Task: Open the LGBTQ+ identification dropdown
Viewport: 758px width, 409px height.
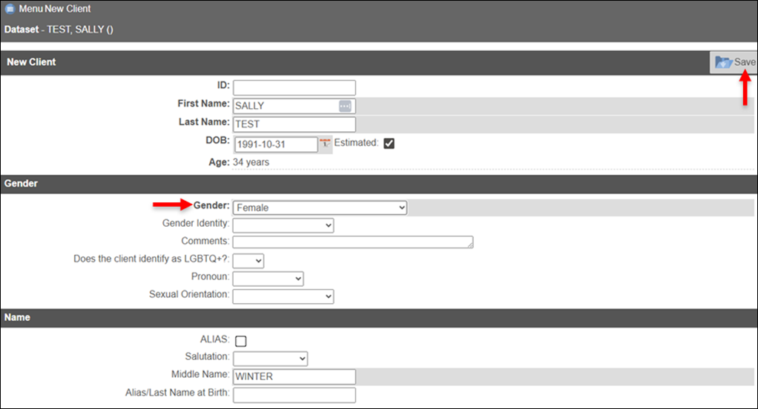Action: (x=248, y=260)
